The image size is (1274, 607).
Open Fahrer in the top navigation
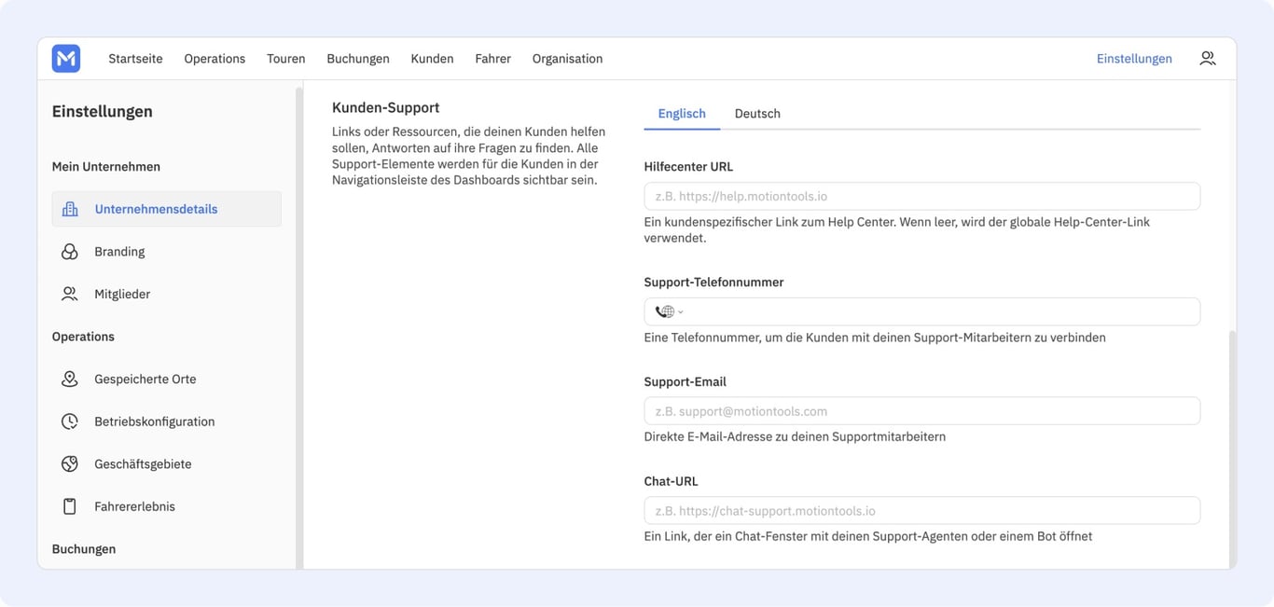492,59
